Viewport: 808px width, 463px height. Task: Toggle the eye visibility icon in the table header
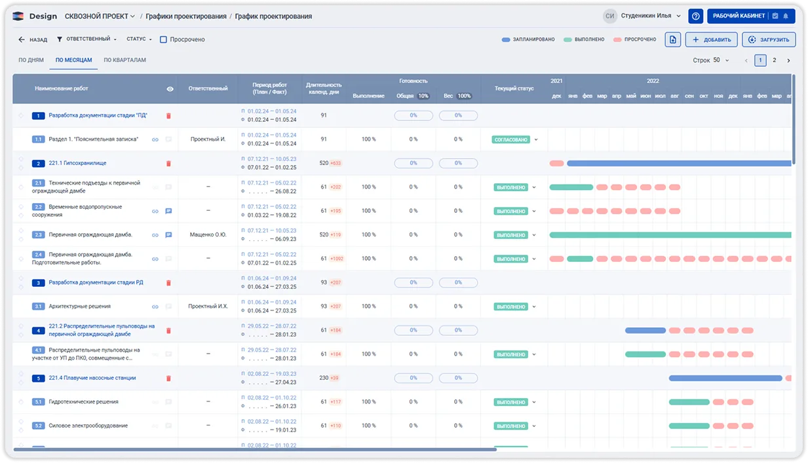point(170,88)
